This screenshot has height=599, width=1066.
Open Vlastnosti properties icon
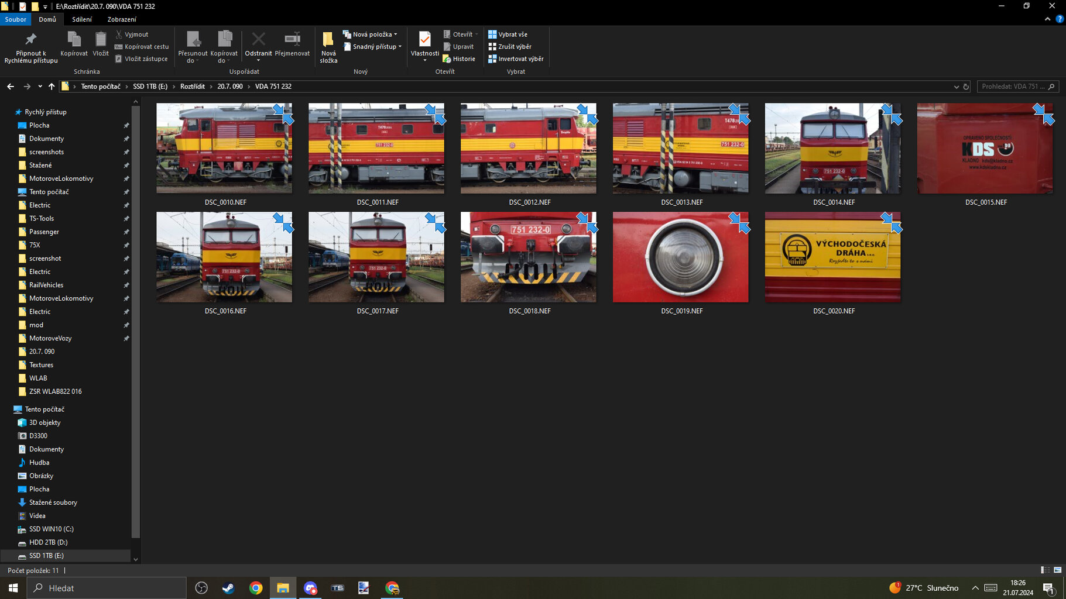[424, 40]
